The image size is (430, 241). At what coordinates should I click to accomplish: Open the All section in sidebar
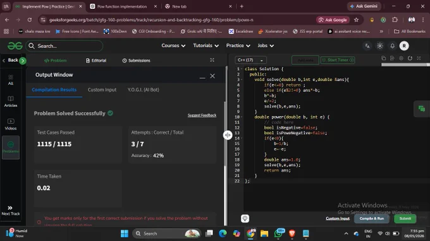(10, 80)
